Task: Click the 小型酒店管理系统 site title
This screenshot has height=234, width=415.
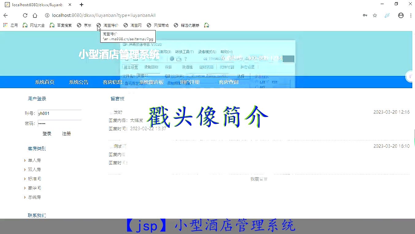Action: 119,54
